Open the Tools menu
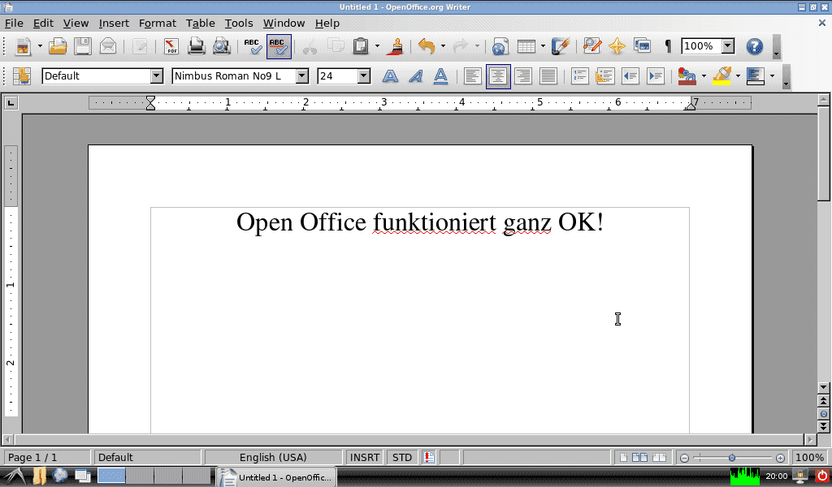 pyautogui.click(x=239, y=24)
